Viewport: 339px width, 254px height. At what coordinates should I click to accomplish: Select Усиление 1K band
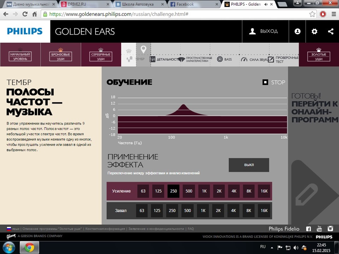(x=204, y=191)
